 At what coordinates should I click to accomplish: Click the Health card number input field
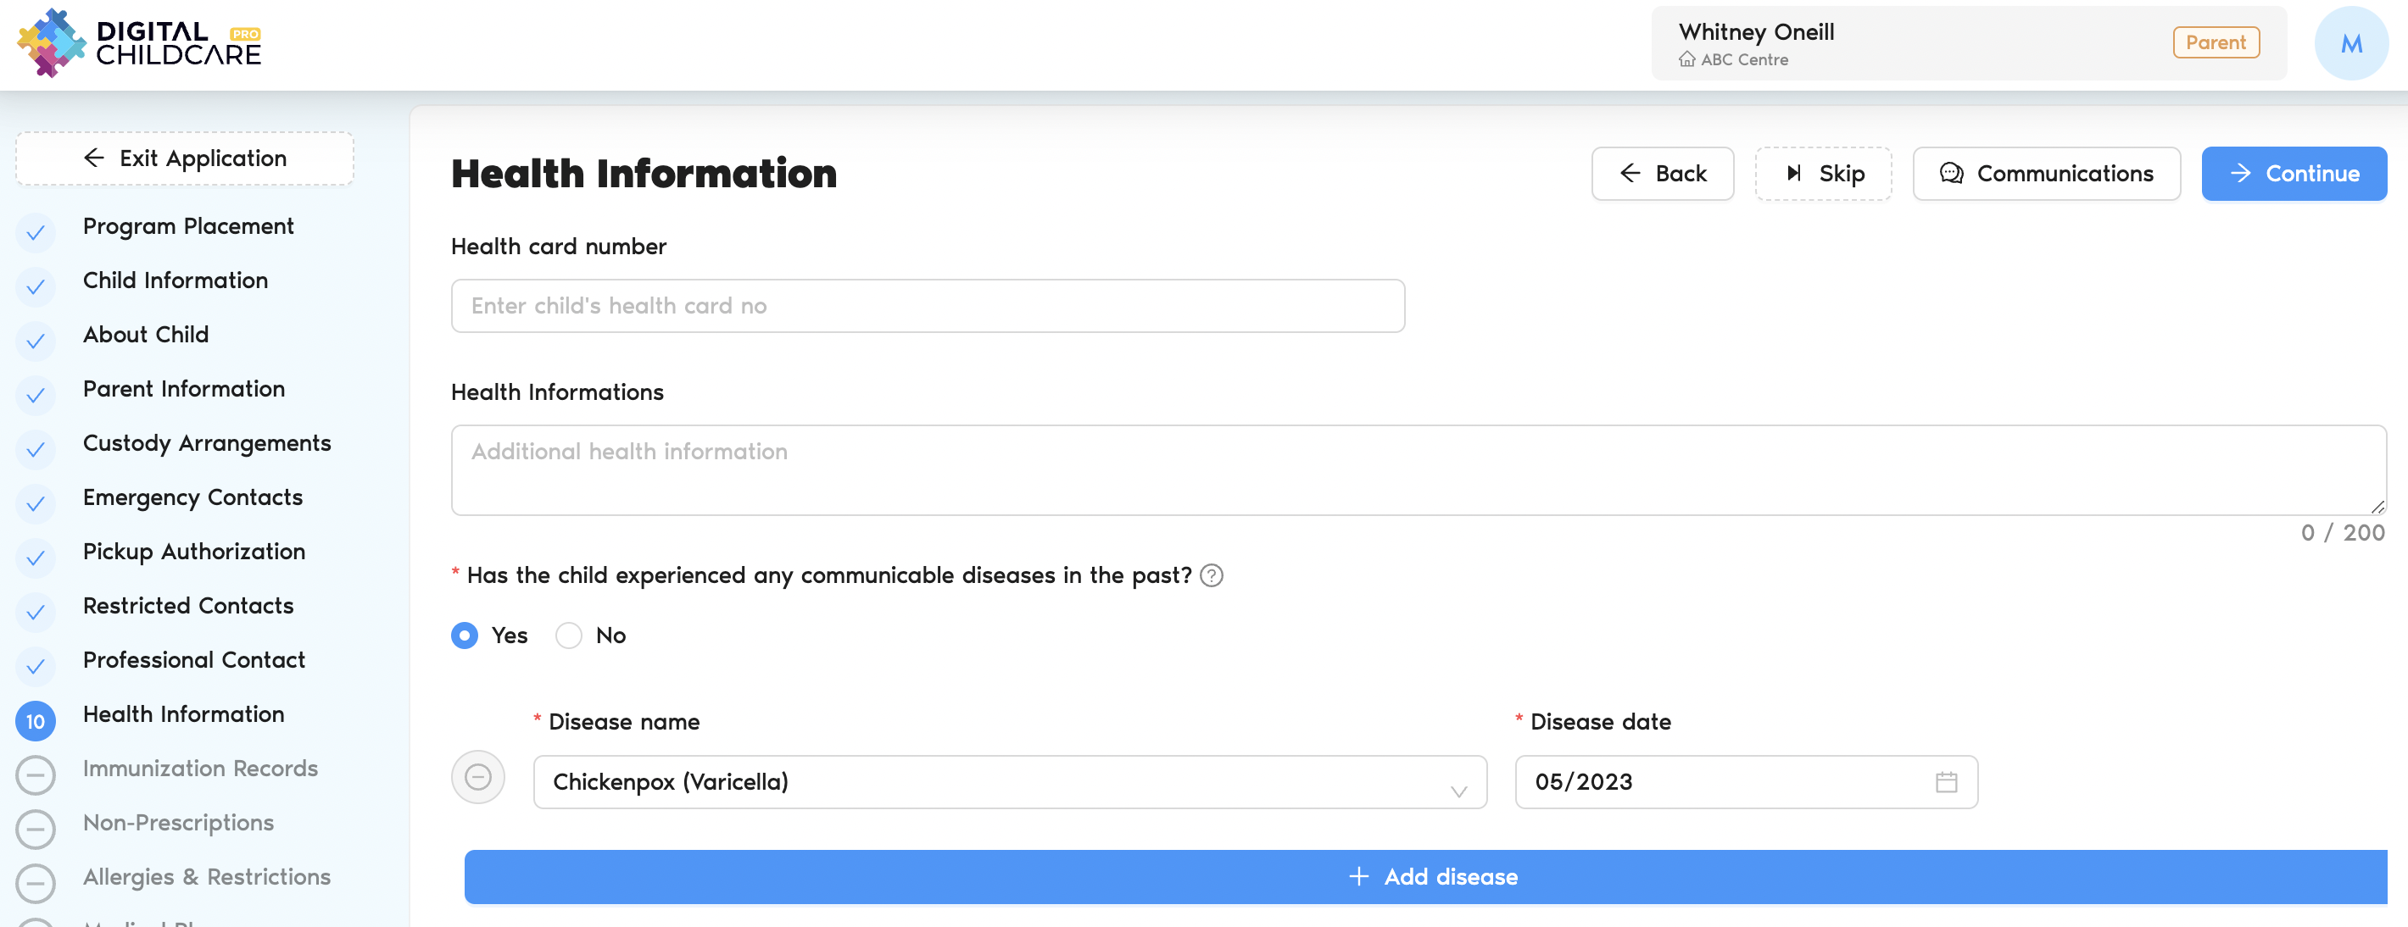928,306
